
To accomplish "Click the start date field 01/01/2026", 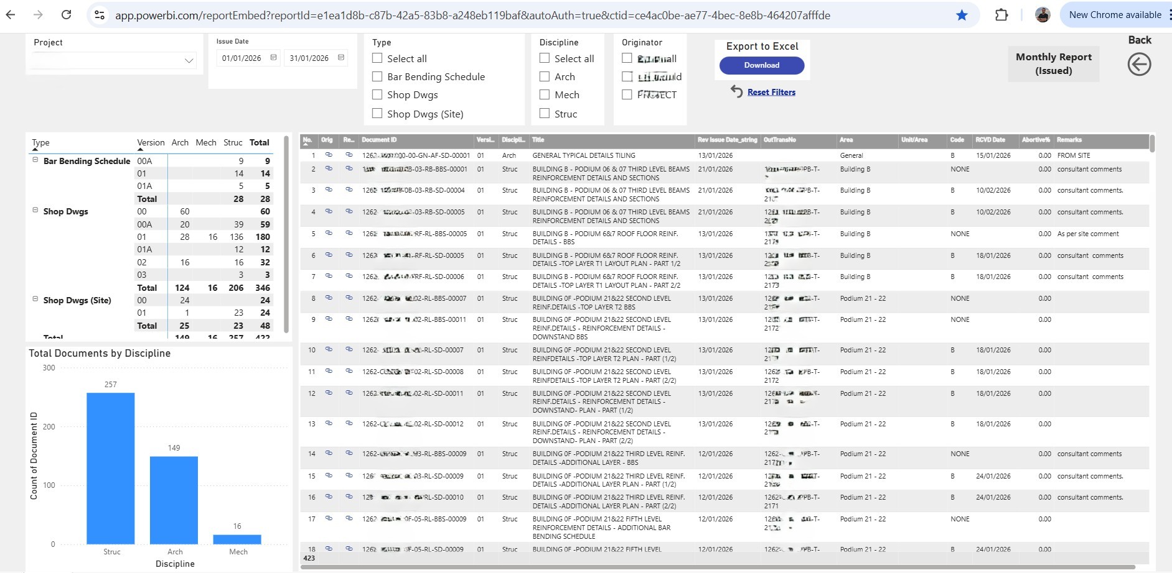I will point(241,58).
